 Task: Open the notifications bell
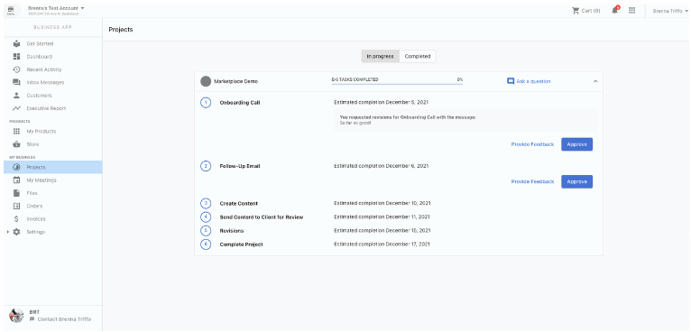pyautogui.click(x=615, y=10)
